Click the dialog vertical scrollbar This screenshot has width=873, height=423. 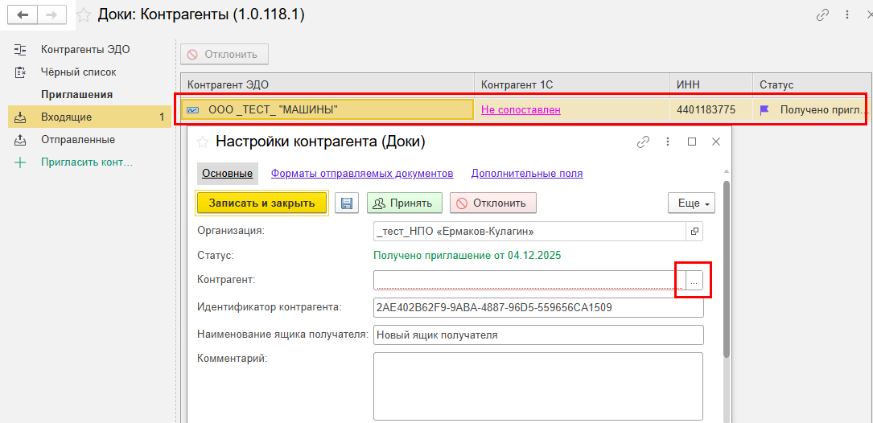click(x=727, y=265)
